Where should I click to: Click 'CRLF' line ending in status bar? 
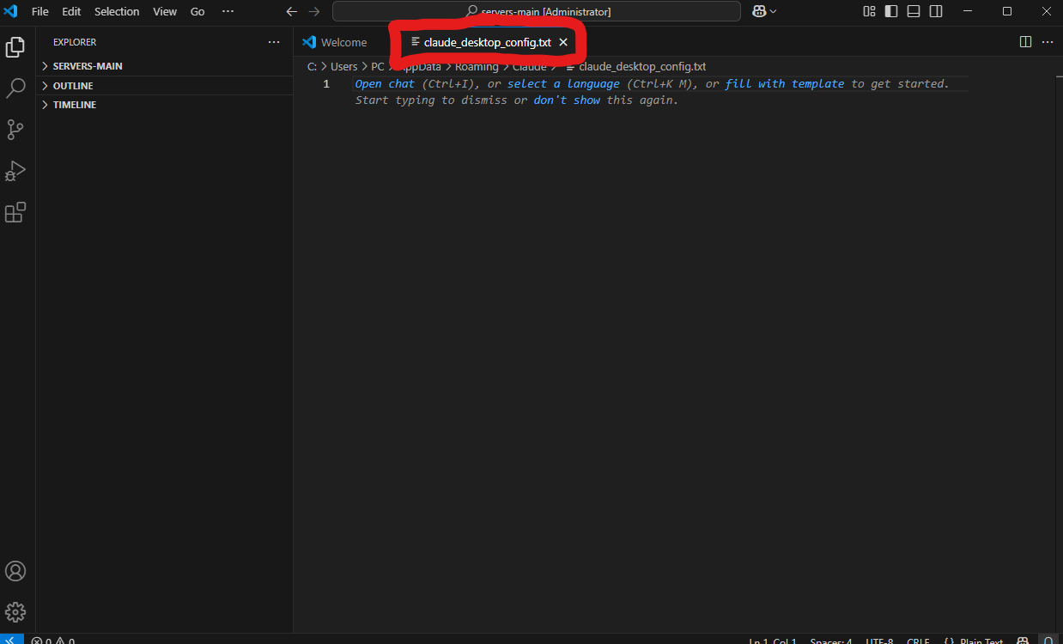918,641
